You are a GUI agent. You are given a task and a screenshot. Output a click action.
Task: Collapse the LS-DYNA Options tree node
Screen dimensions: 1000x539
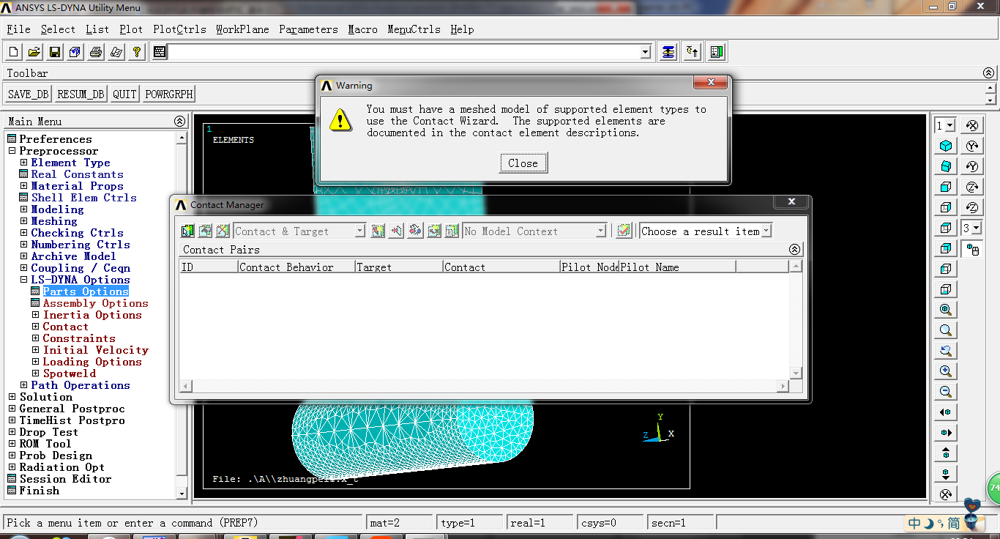tap(24, 280)
